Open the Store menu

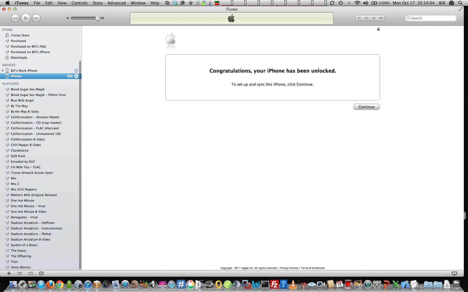pyautogui.click(x=97, y=3)
